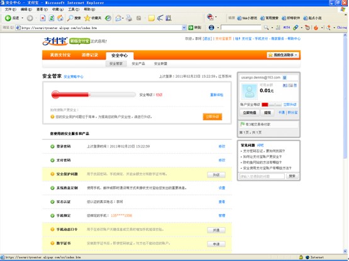
Task: Select the 安全管家 sub-tab
Action: tap(116, 64)
